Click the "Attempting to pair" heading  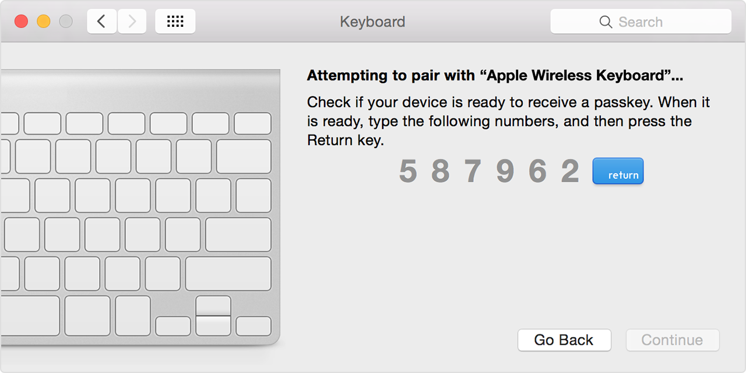coord(495,76)
